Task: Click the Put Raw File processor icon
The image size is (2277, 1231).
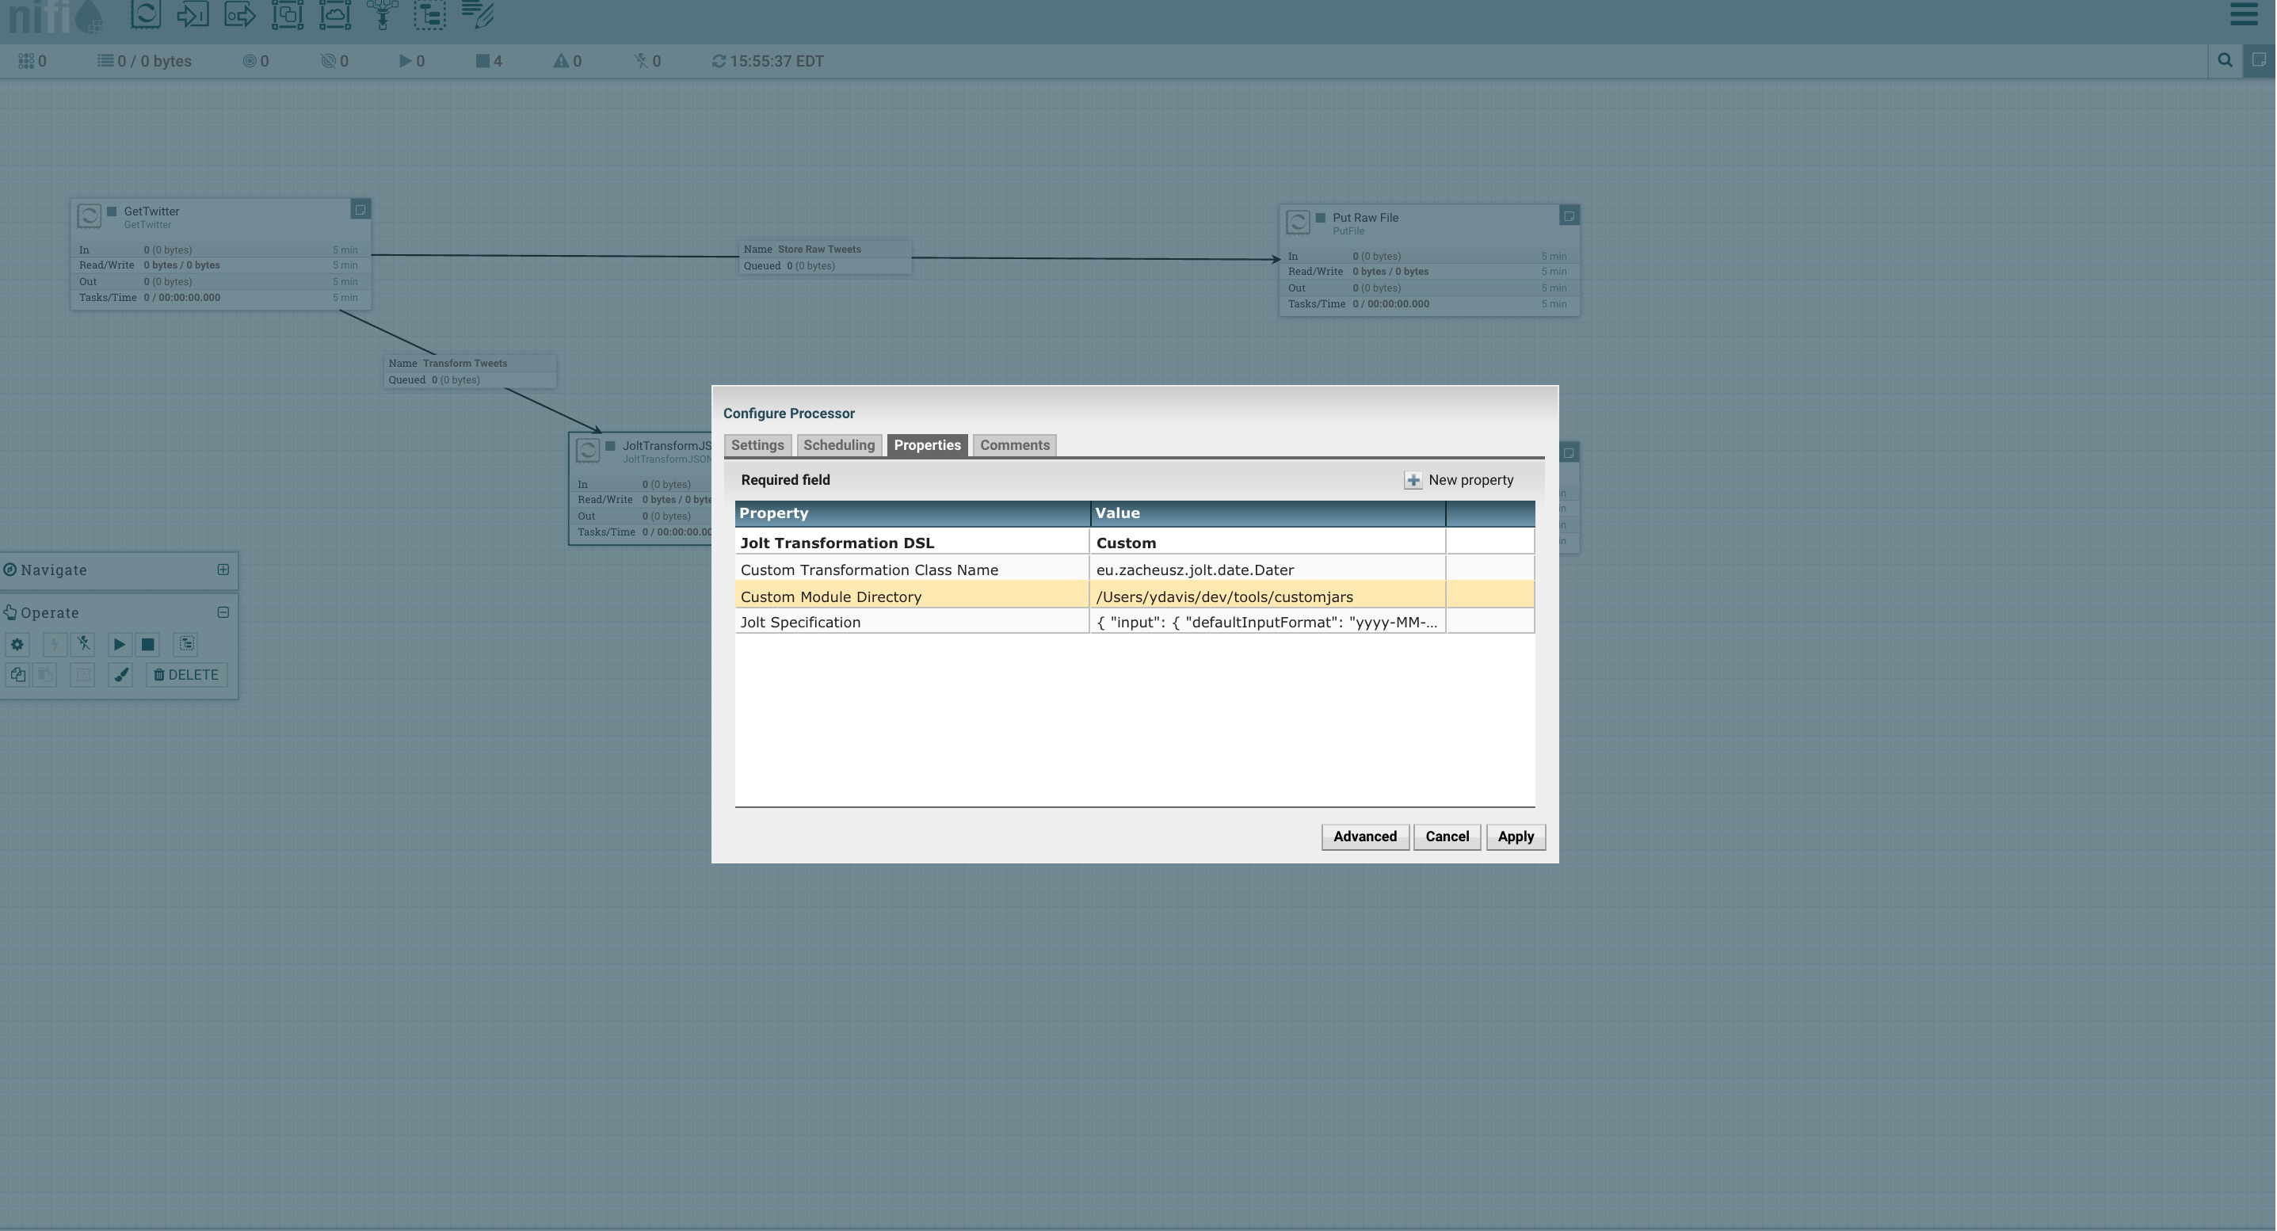Action: click(x=1298, y=223)
